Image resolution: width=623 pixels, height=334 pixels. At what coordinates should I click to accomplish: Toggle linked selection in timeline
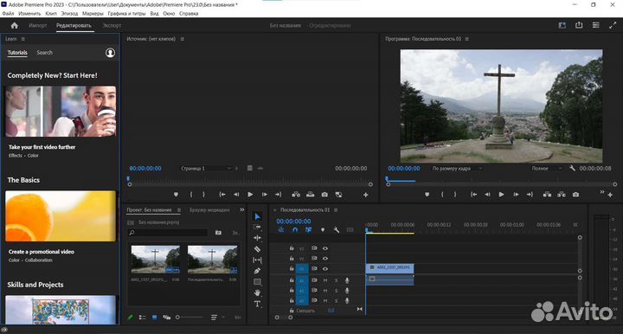coord(308,229)
